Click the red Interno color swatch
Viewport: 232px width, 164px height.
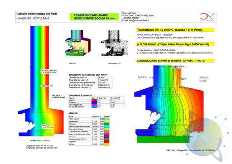[x=94, y=100]
